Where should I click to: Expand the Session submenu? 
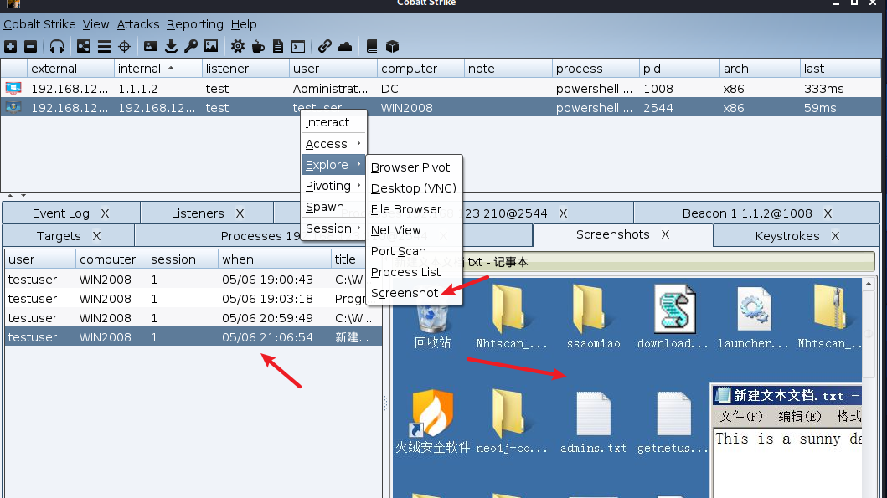coord(333,228)
